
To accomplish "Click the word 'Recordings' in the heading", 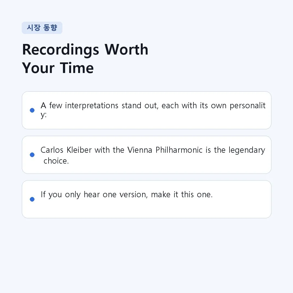I will click(60, 50).
